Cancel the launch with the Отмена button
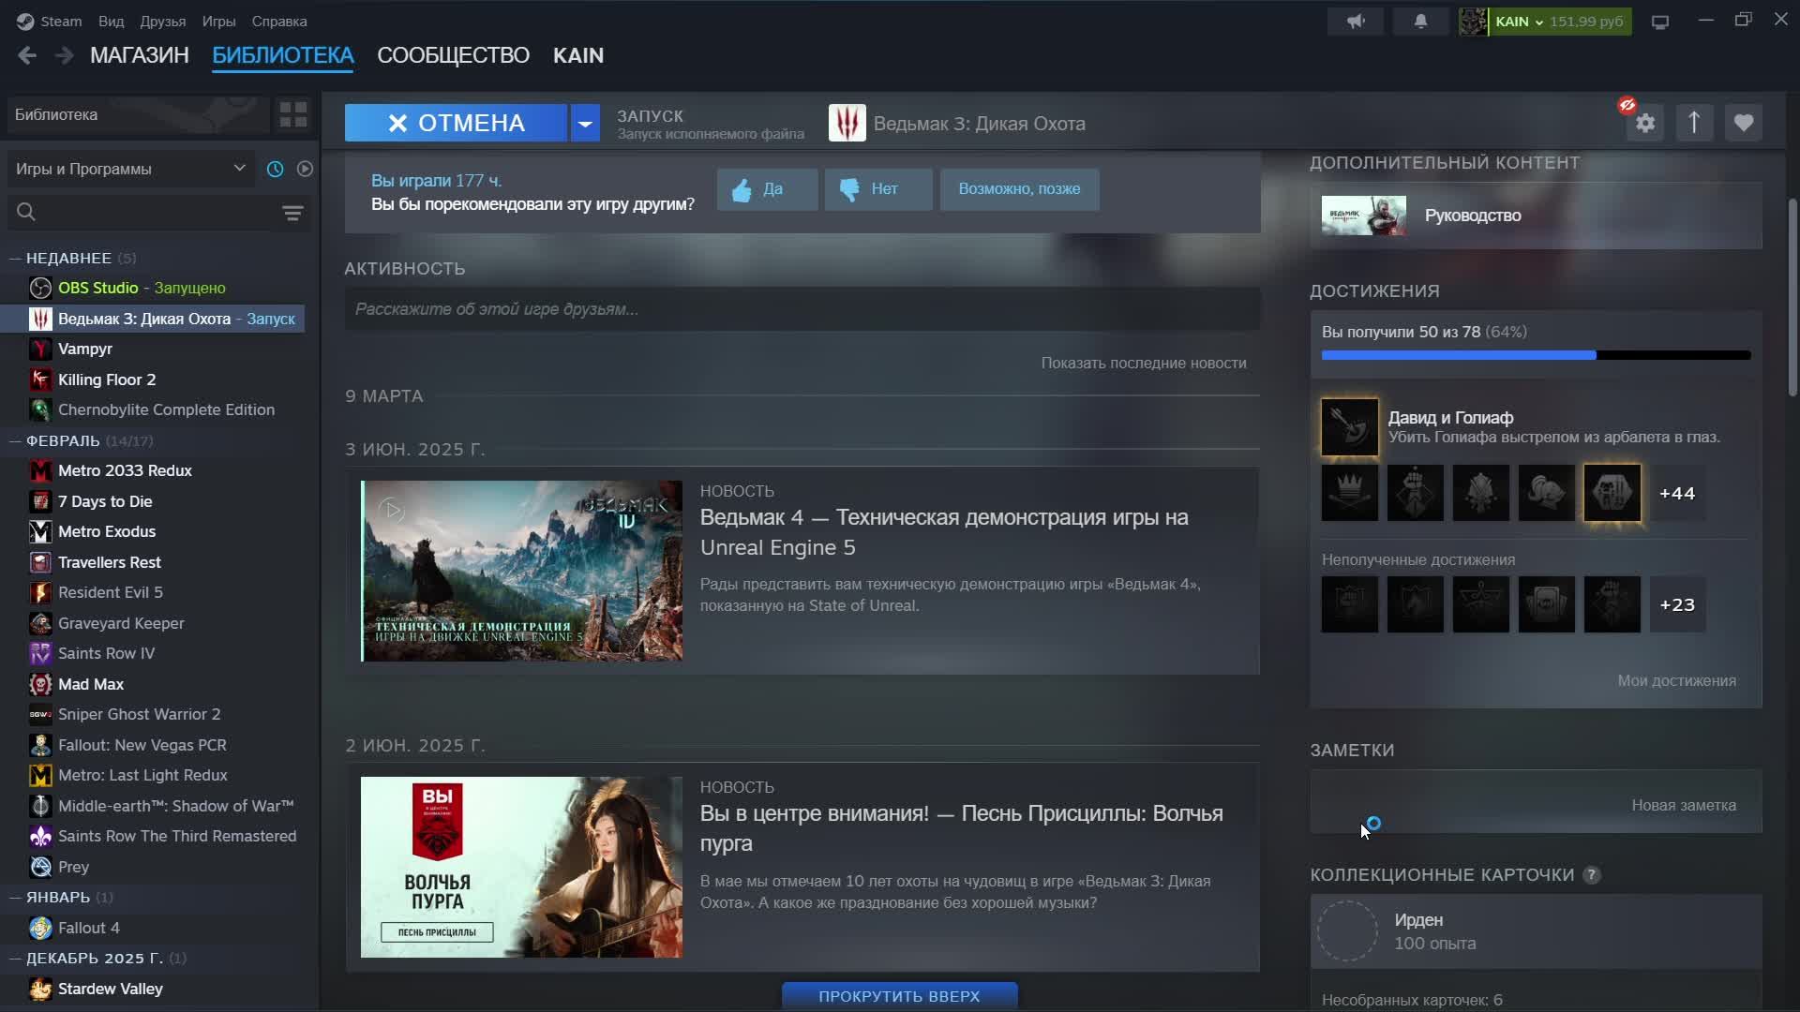Viewport: 1800px width, 1012px height. (x=456, y=123)
